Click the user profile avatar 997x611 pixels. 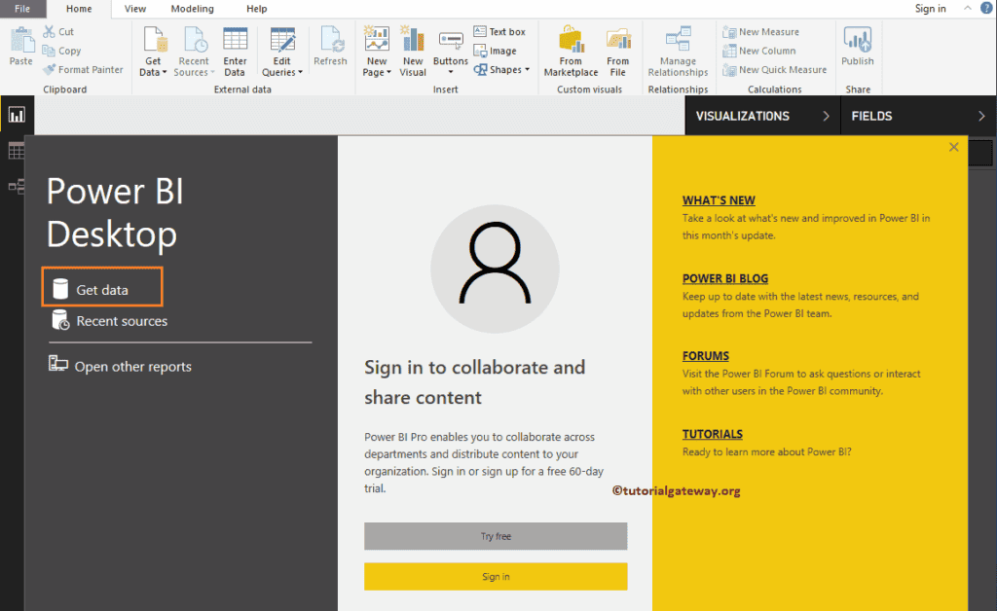[x=495, y=268]
